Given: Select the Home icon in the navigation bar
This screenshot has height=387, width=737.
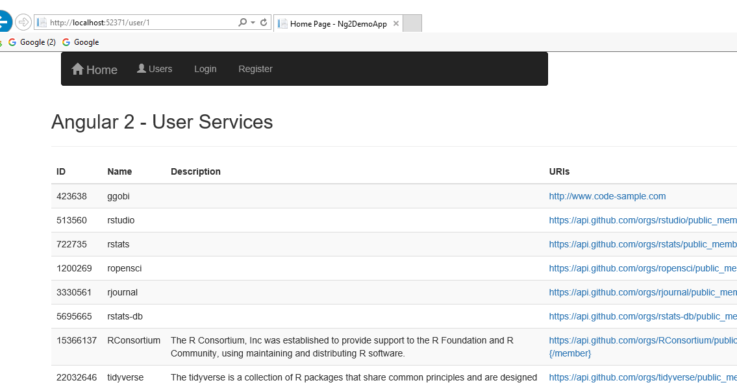Looking at the screenshot, I should [x=77, y=69].
